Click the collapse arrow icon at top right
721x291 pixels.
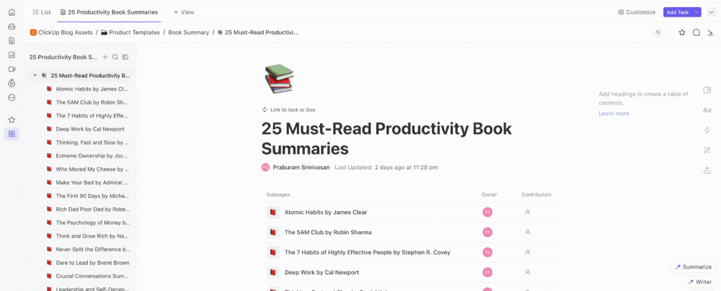pyautogui.click(x=710, y=32)
